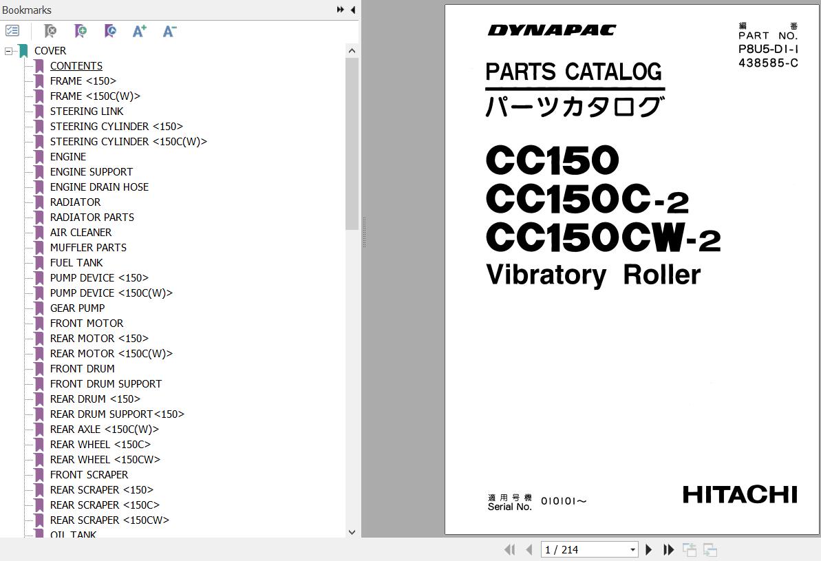Open the FRONT DRUM SUPPORT bookmark
Viewport: 821px width, 561px height.
point(106,384)
